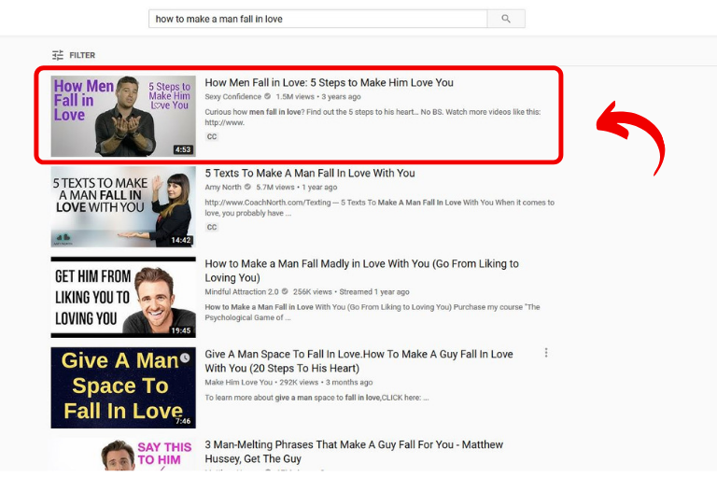Open the How Men Fall in Love thumbnail
The width and height of the screenshot is (717, 477).
[x=123, y=116]
